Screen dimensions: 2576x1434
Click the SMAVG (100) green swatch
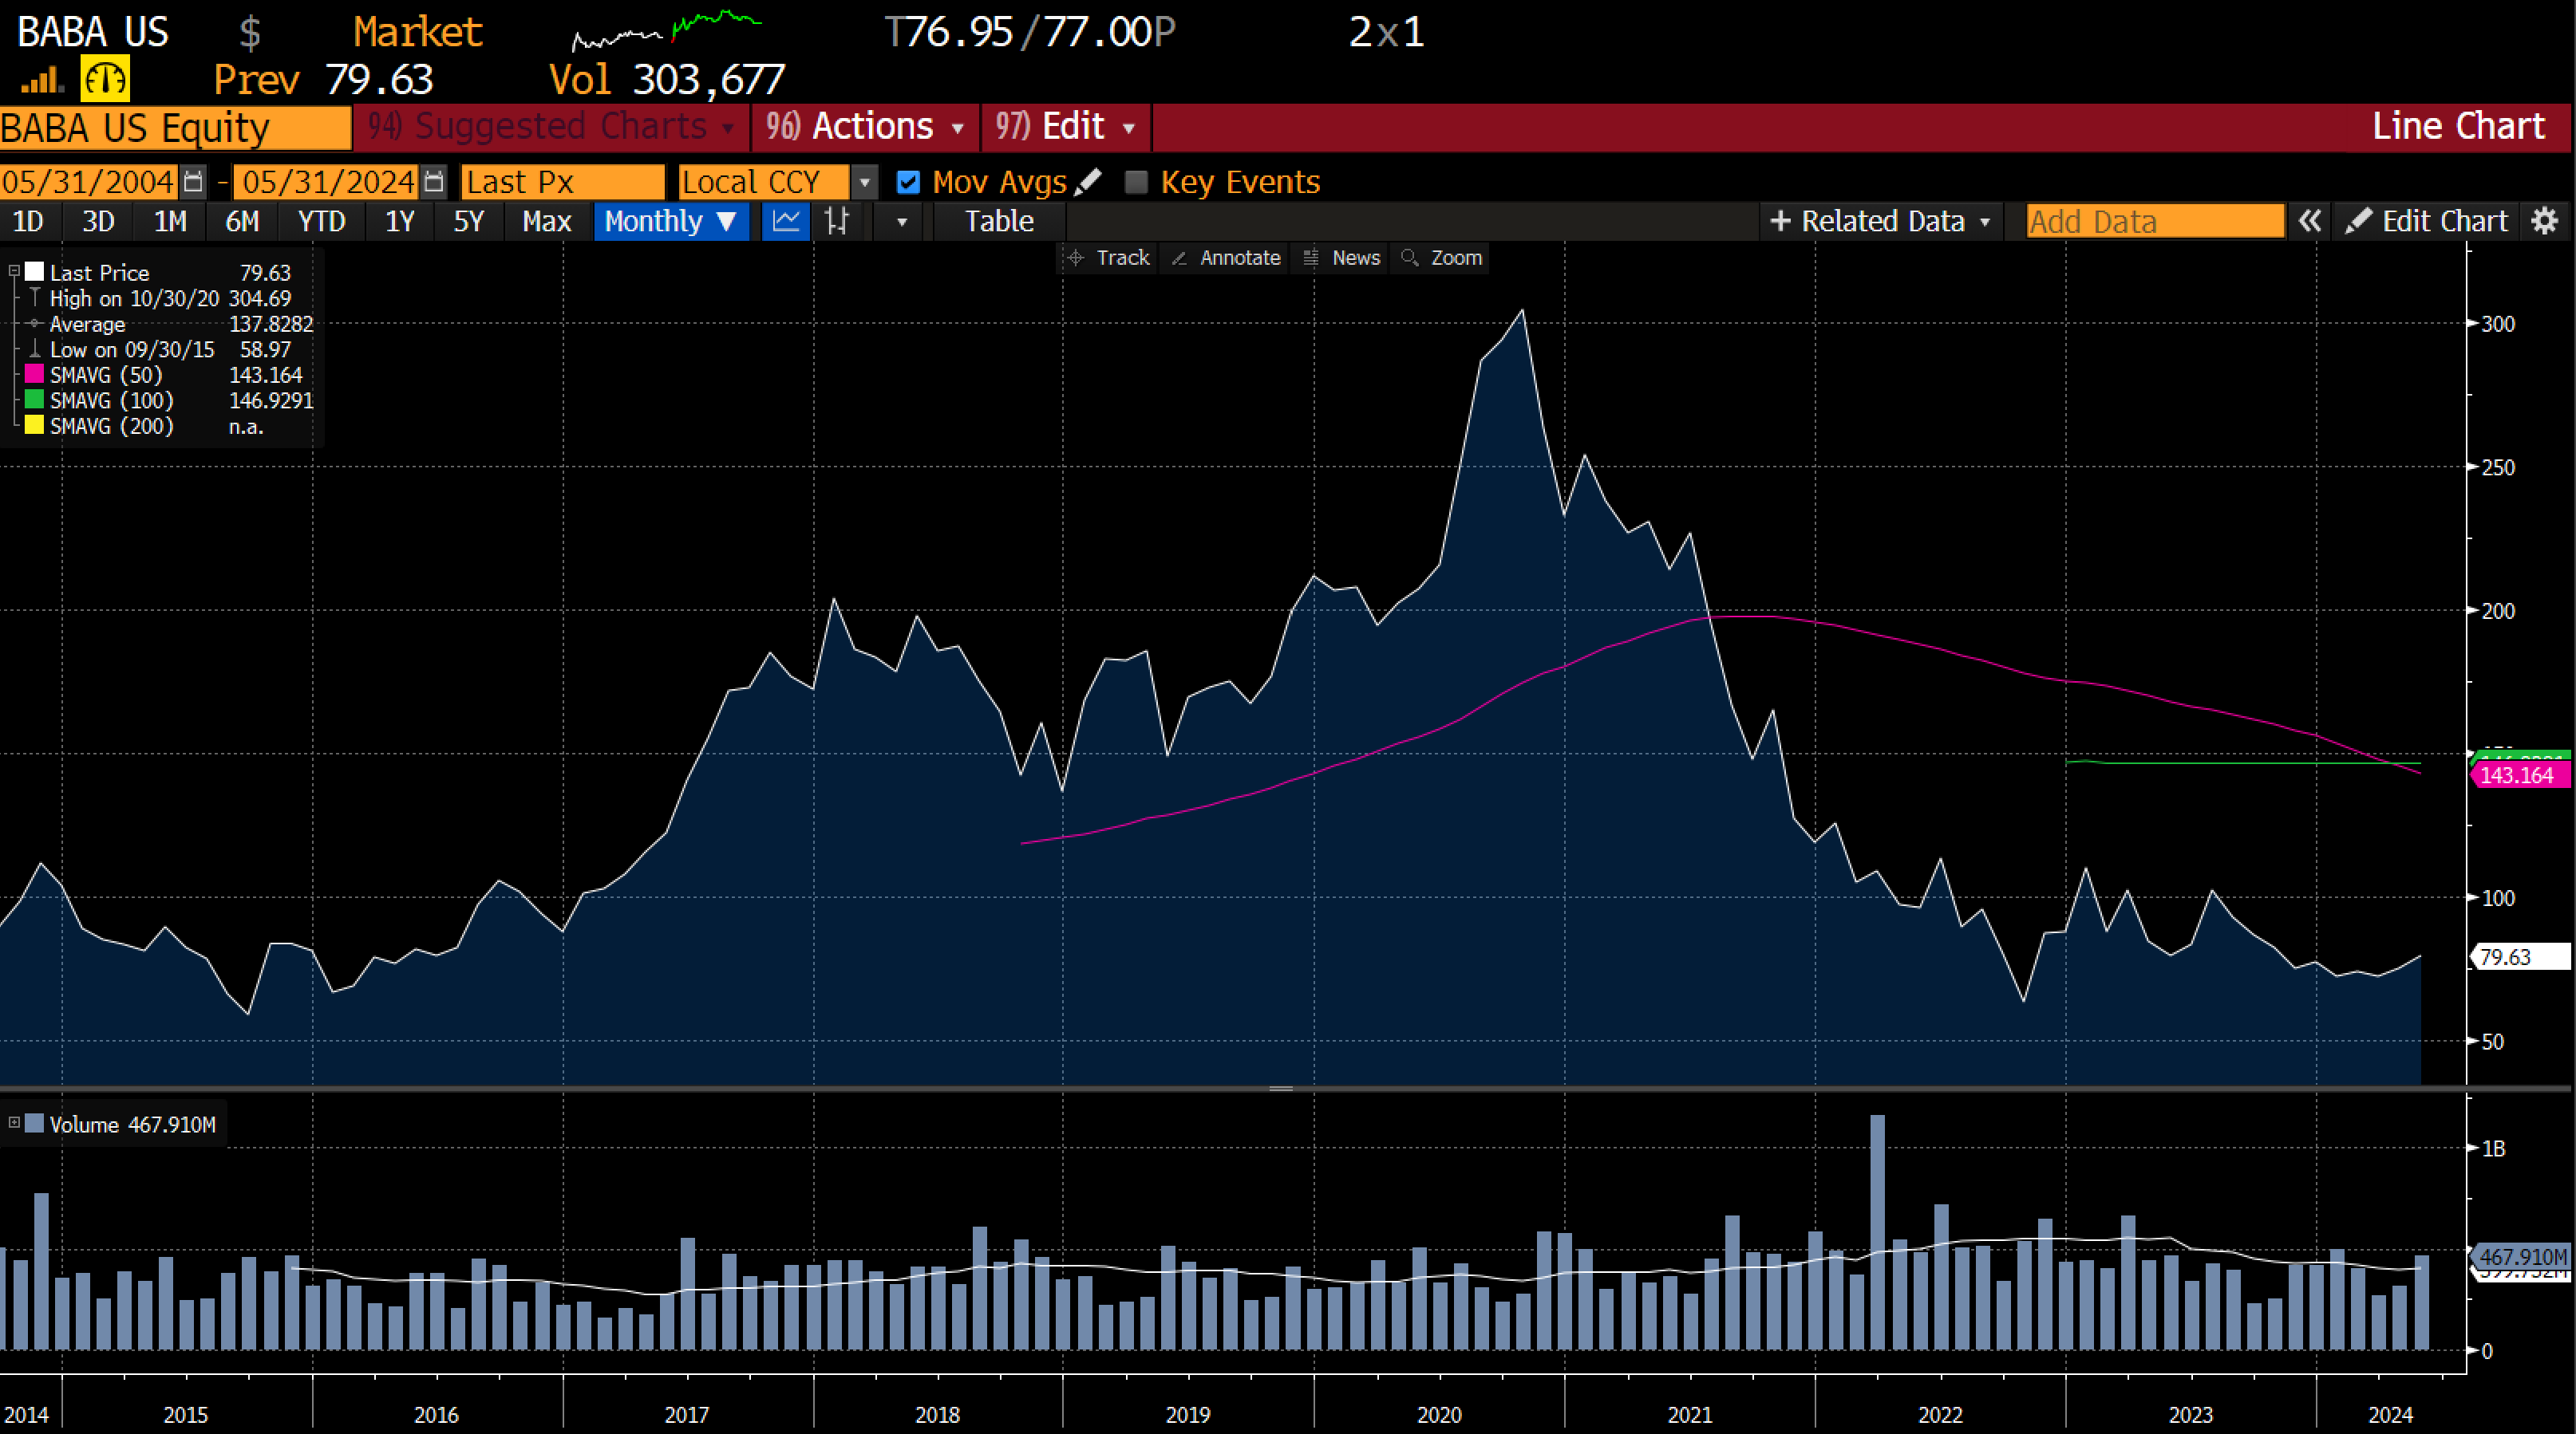point(34,400)
